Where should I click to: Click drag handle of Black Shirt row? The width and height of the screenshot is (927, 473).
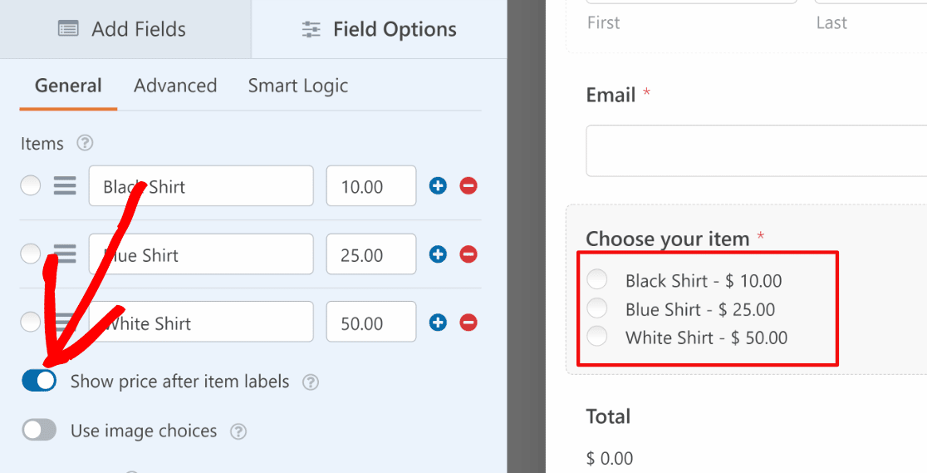point(65,186)
